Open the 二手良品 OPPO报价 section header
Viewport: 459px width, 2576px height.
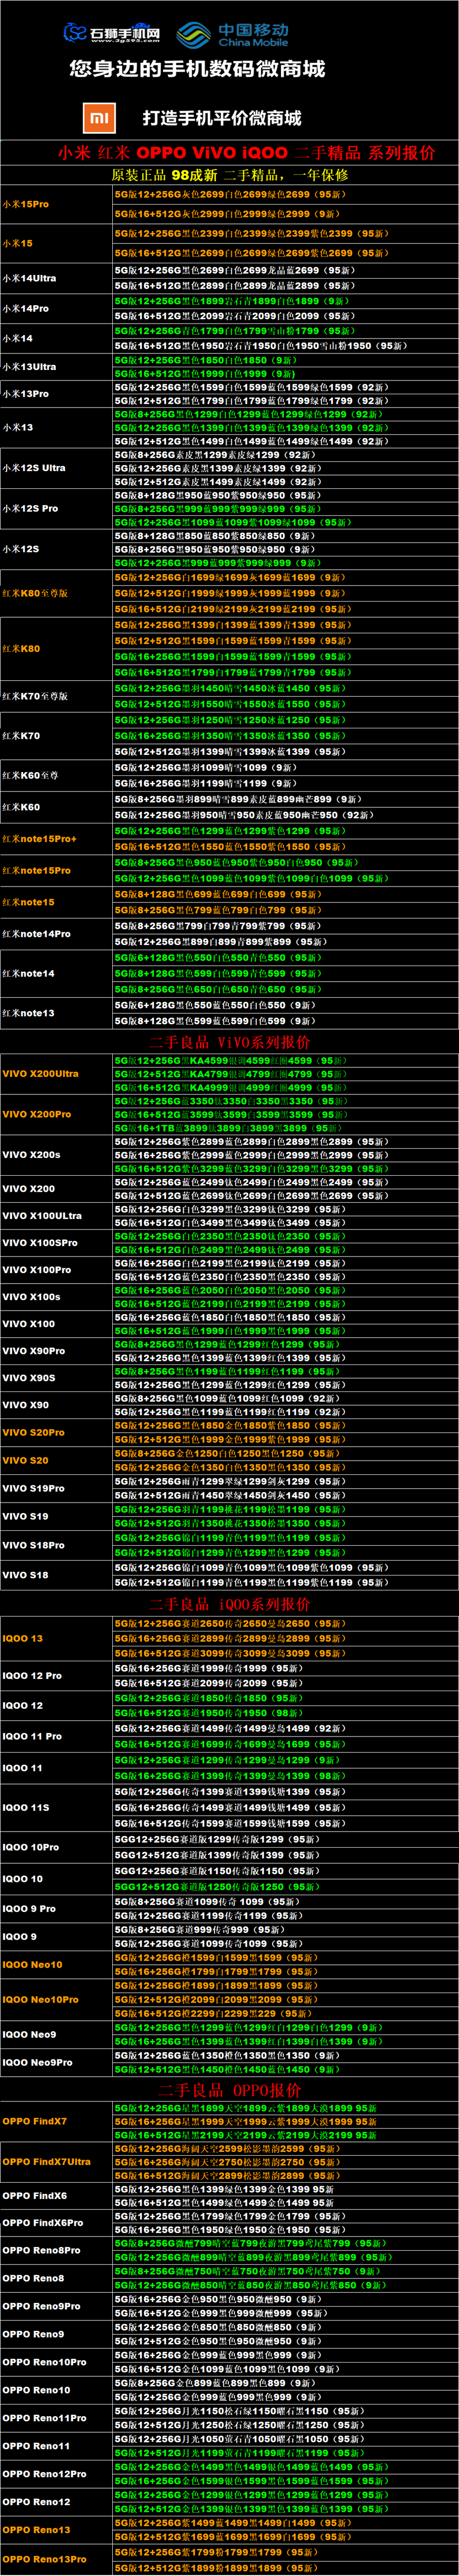pos(229,2090)
